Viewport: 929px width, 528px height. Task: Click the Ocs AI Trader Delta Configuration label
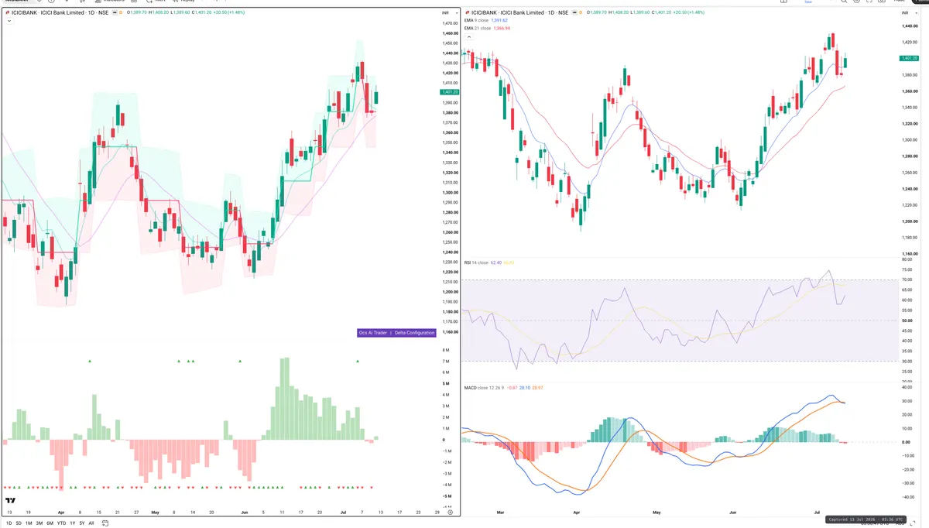click(396, 332)
